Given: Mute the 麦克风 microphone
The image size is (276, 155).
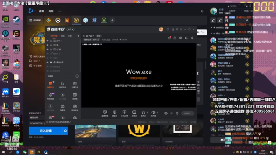Looking at the screenshot, I should coord(144,114).
